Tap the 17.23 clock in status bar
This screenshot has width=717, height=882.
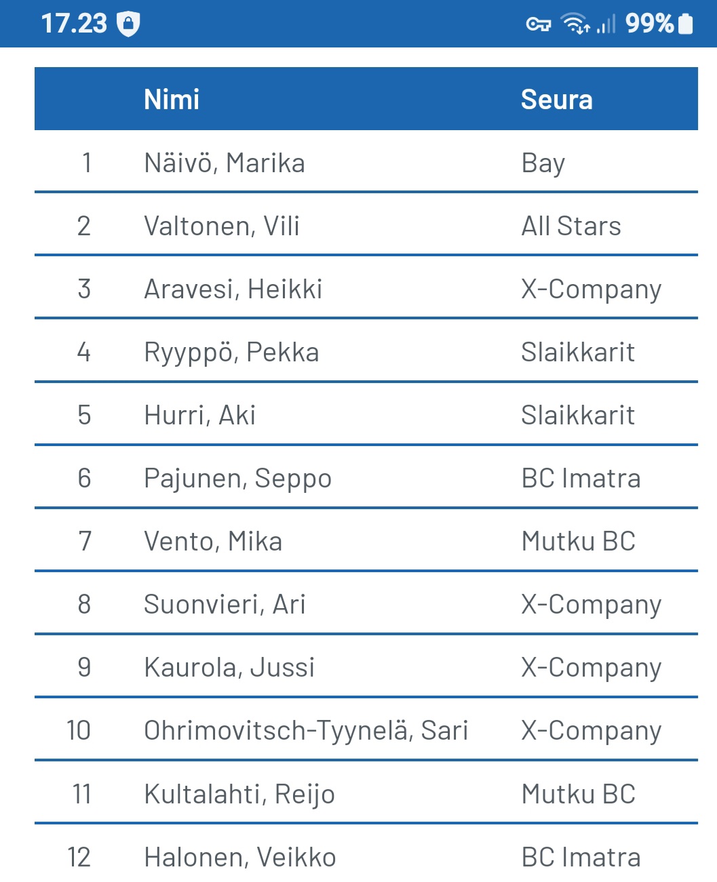(x=74, y=24)
